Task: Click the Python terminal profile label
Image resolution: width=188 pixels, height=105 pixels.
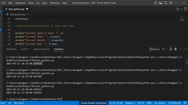Action: point(155,49)
